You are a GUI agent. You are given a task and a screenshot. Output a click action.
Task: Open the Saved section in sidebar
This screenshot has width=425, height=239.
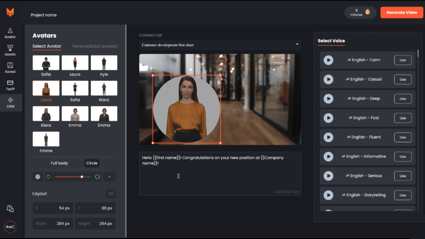(x=10, y=67)
